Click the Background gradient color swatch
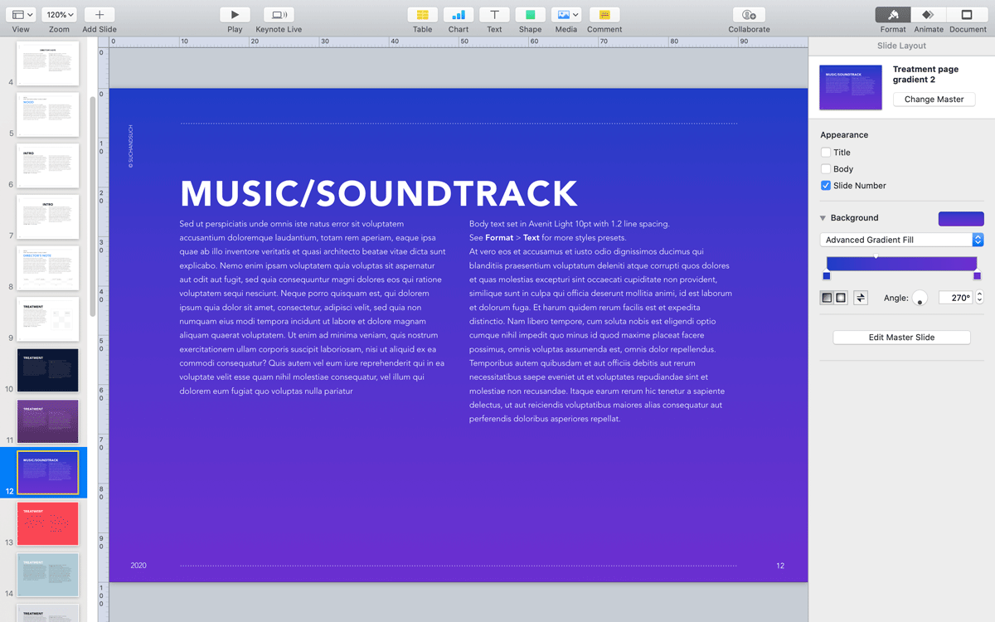 (960, 219)
